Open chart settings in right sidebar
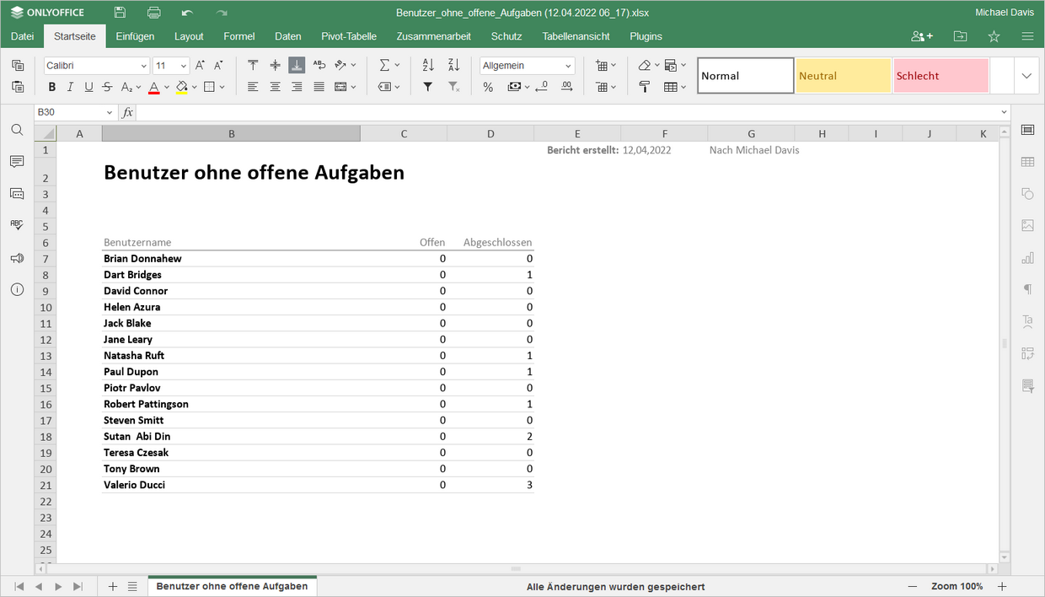This screenshot has height=597, width=1045. point(1027,258)
